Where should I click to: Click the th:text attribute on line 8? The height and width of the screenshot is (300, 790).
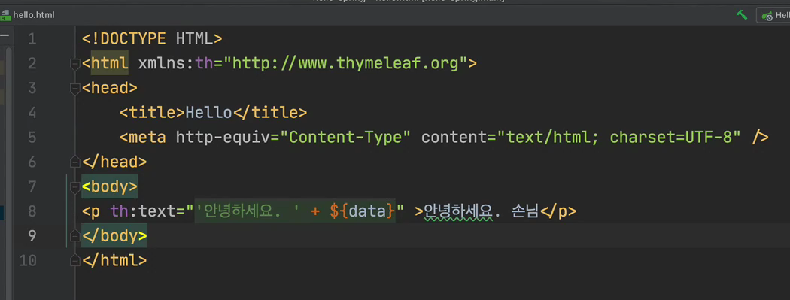point(143,211)
